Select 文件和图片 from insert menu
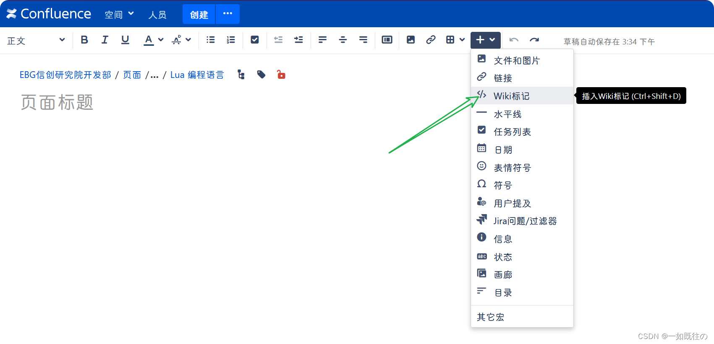This screenshot has width=714, height=344. coord(522,60)
